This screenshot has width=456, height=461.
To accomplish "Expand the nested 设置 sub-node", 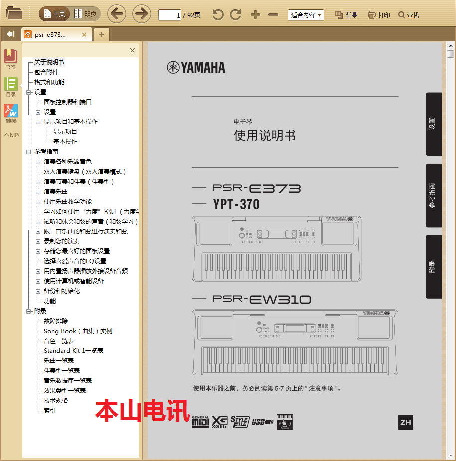I will pos(38,113).
